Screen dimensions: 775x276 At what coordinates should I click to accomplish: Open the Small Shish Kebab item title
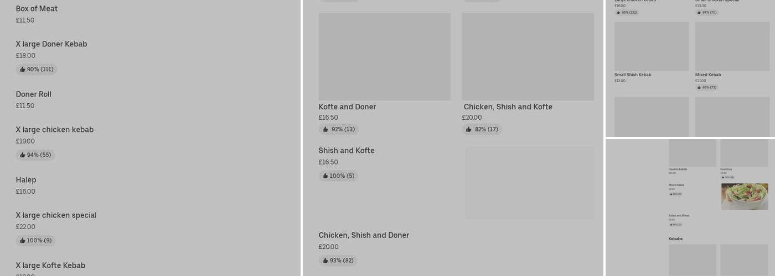tap(632, 75)
